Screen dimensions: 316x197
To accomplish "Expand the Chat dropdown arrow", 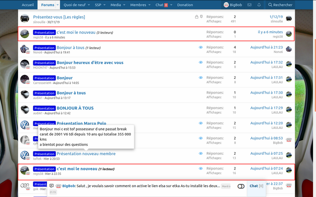I will 171,5.
